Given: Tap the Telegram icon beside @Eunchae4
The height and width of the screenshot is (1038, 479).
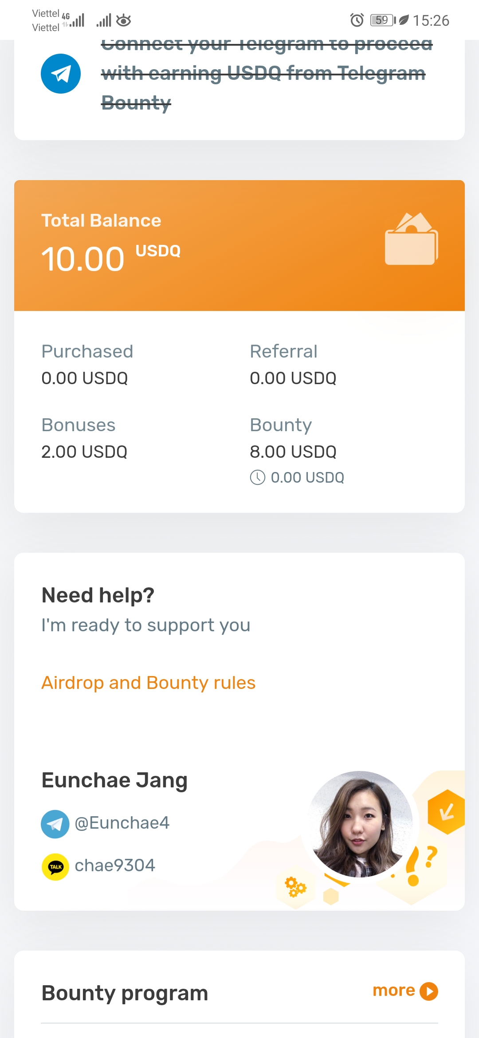Looking at the screenshot, I should [55, 824].
